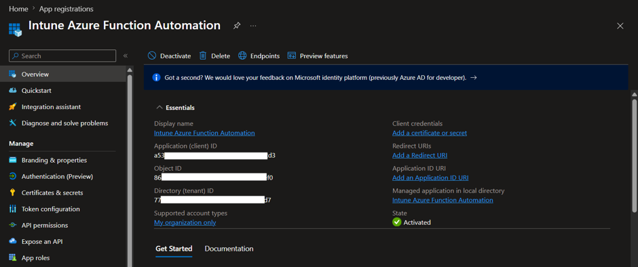Click the Object ID value
Screen dimensions: 638x267
coord(213,178)
